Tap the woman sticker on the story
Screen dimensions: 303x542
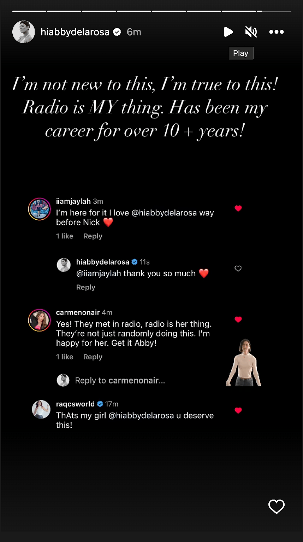point(243,363)
